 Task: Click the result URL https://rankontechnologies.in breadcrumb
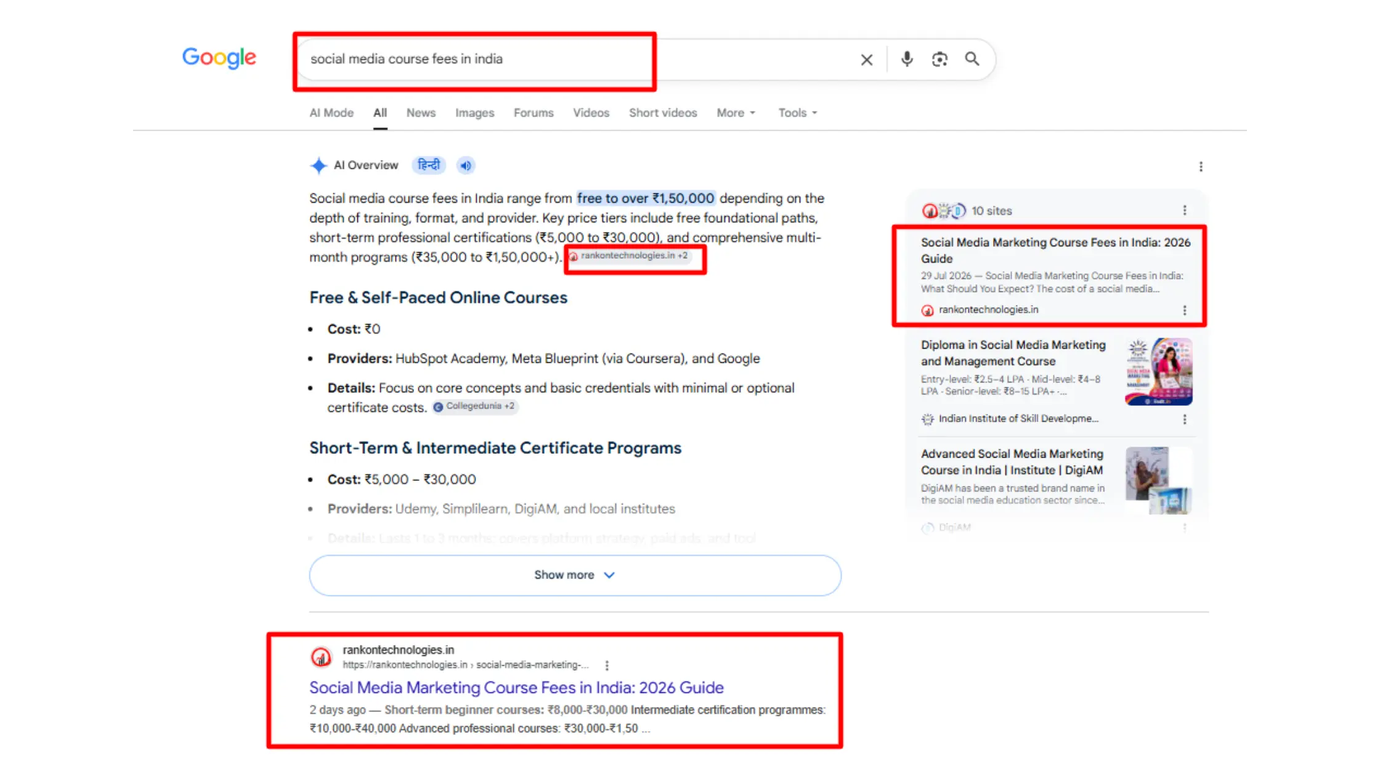[x=465, y=665]
